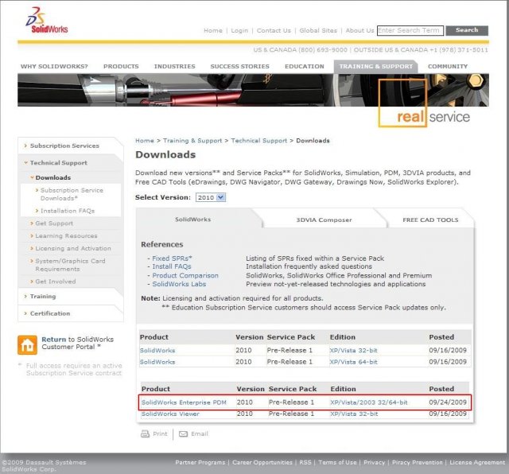Click the Login link

tap(239, 30)
